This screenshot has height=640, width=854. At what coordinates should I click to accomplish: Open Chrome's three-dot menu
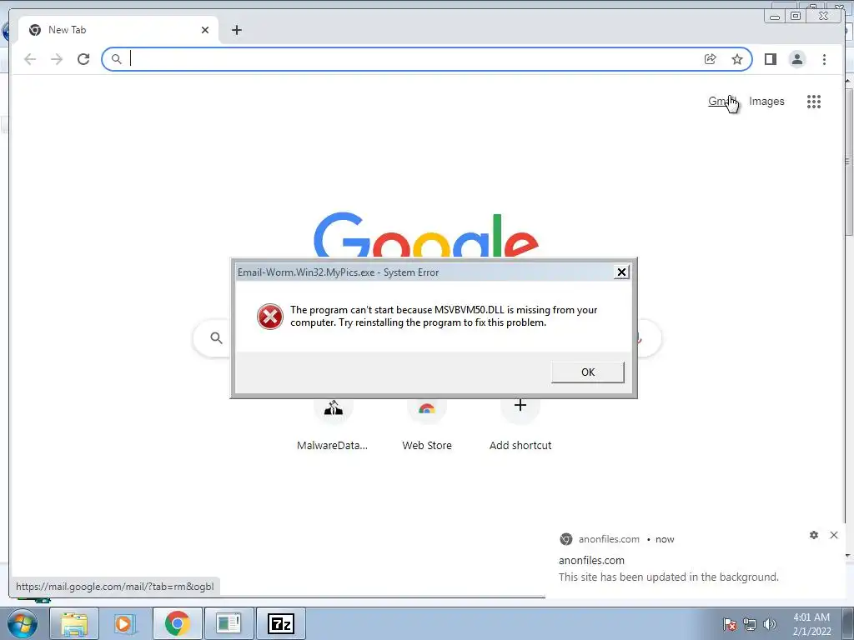tap(824, 59)
